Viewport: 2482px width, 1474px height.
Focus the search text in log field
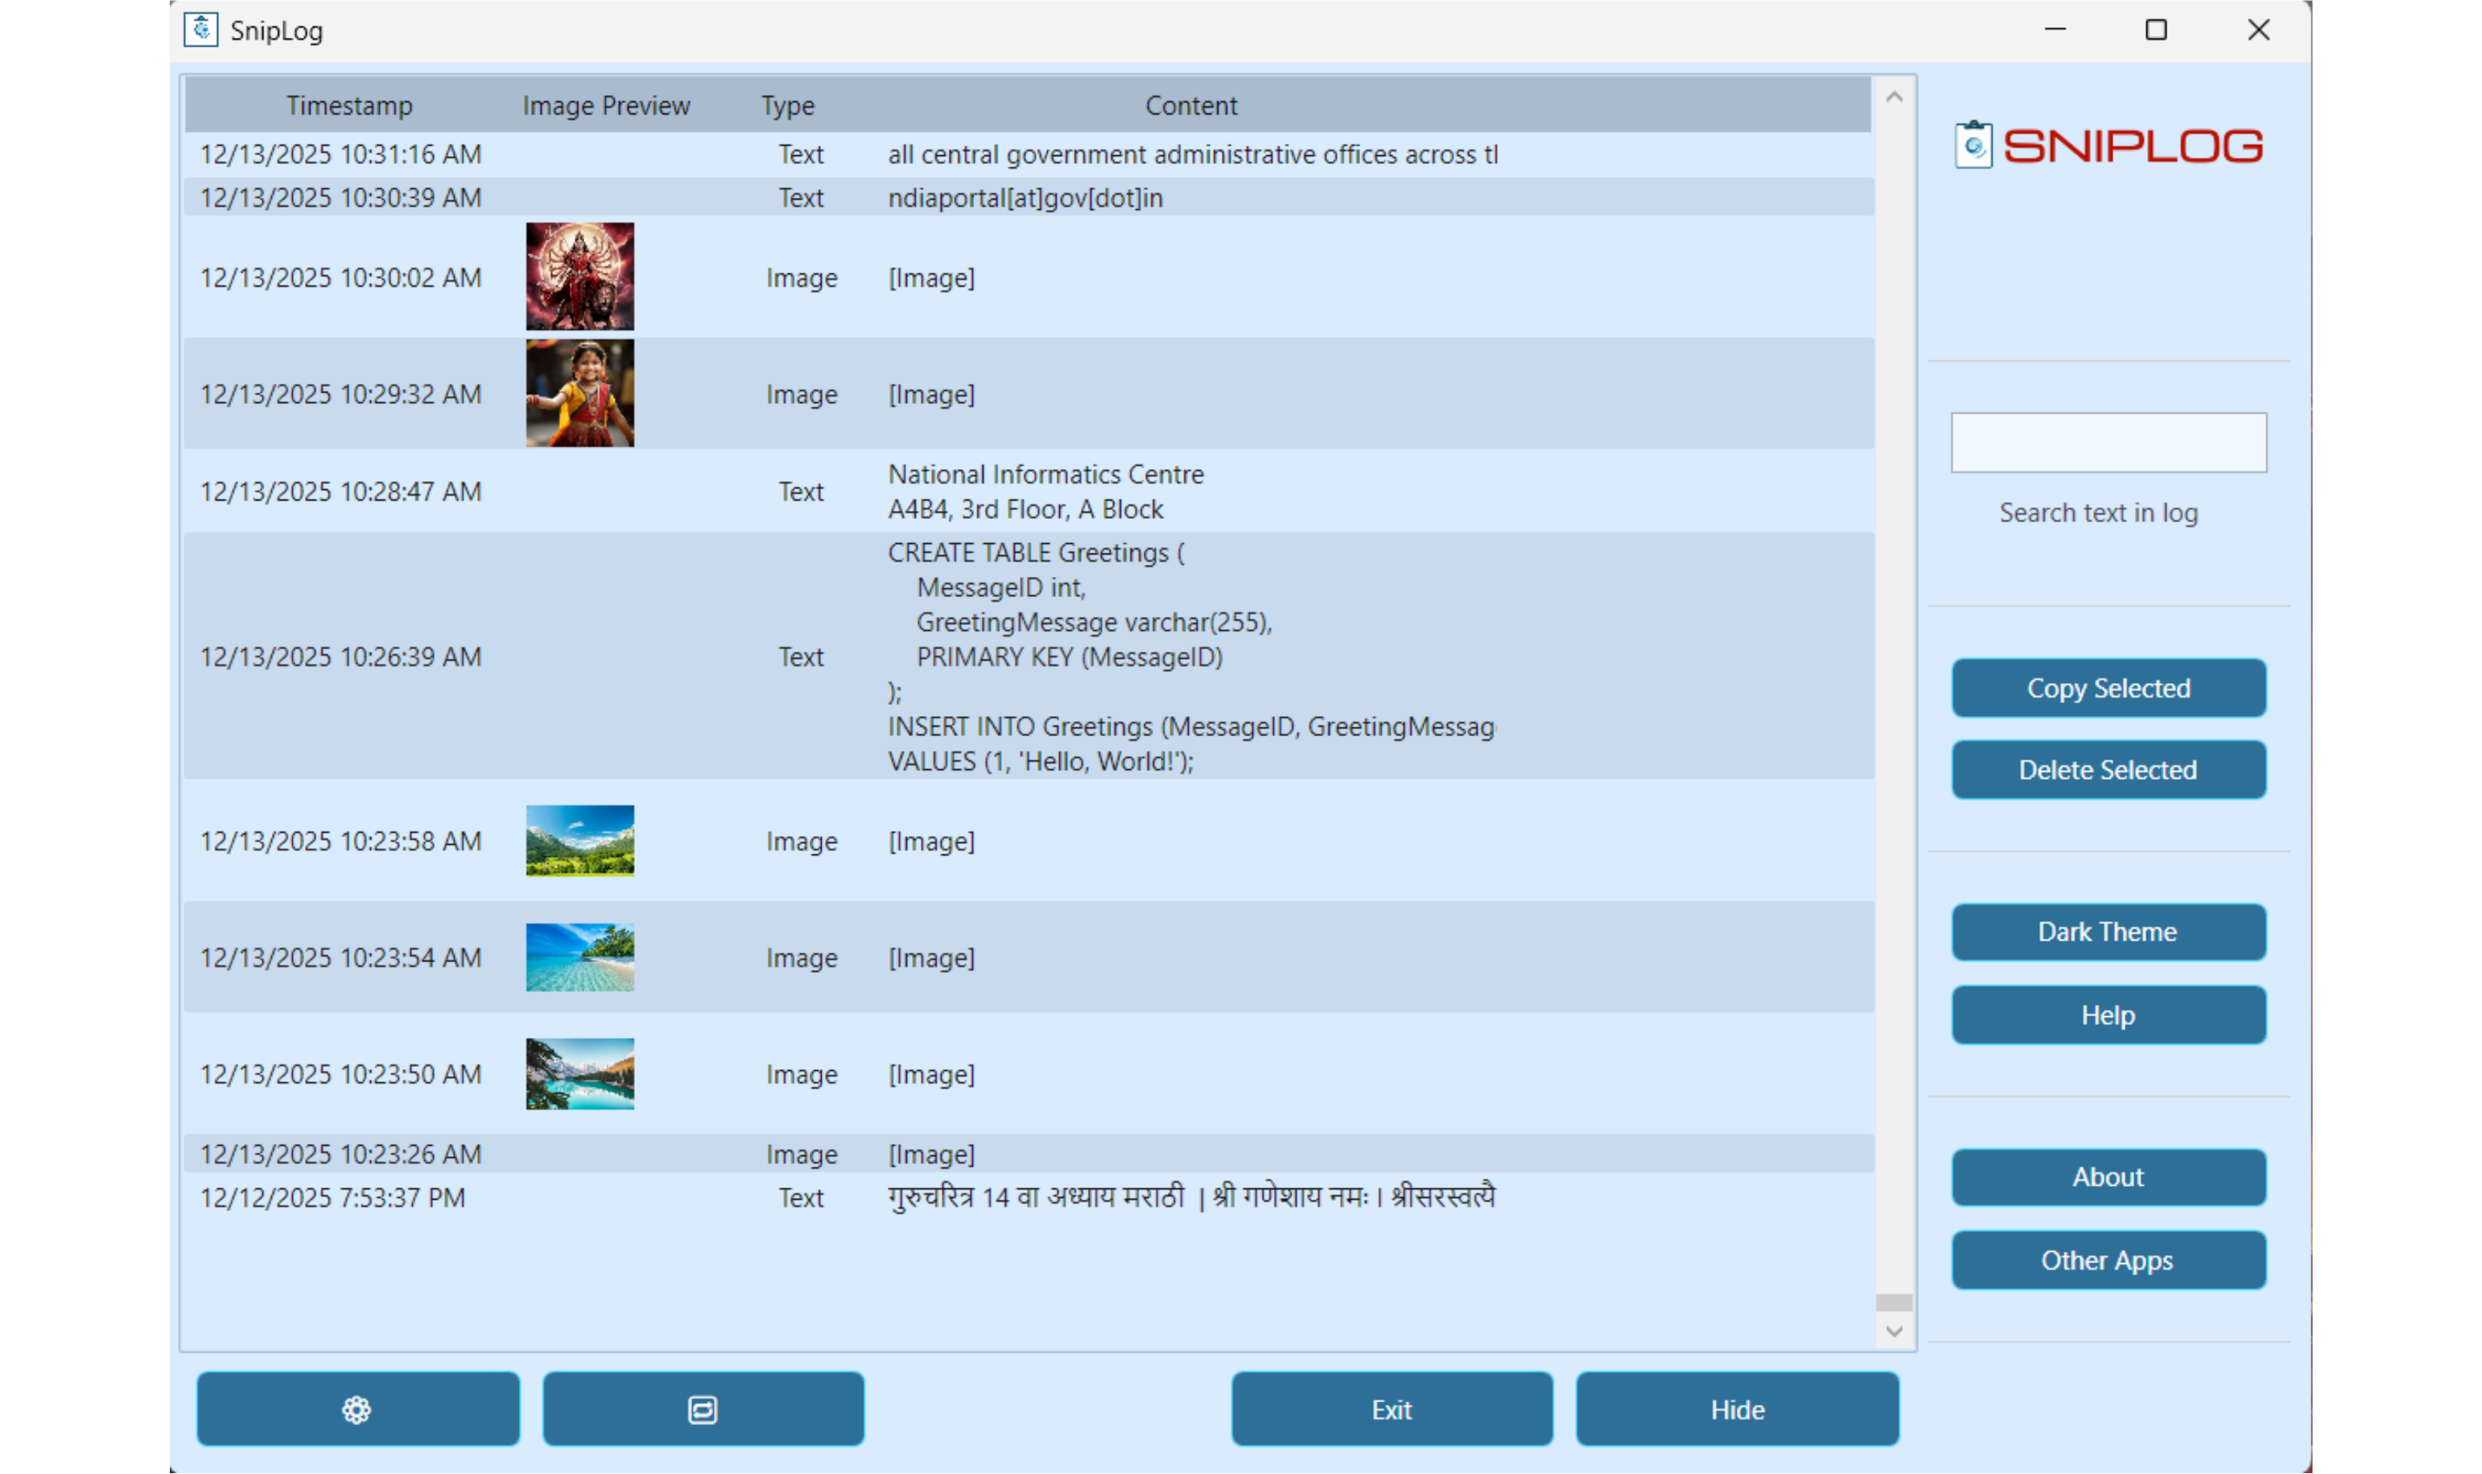[x=2108, y=442]
